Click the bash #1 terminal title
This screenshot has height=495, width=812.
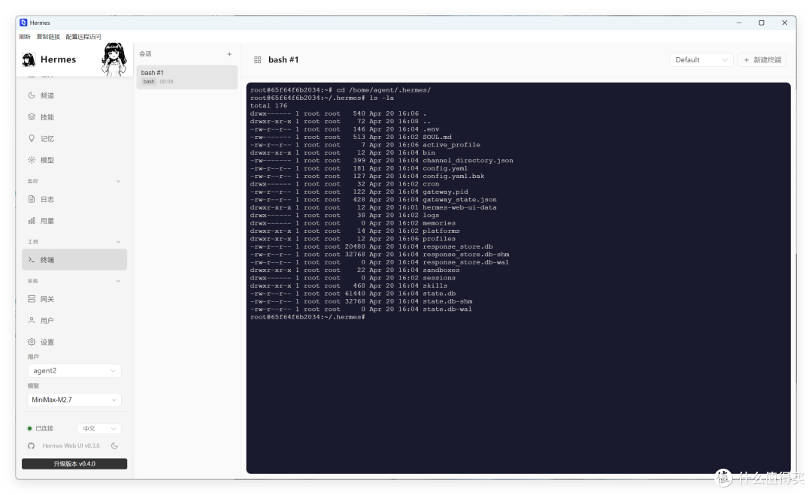[x=283, y=60]
